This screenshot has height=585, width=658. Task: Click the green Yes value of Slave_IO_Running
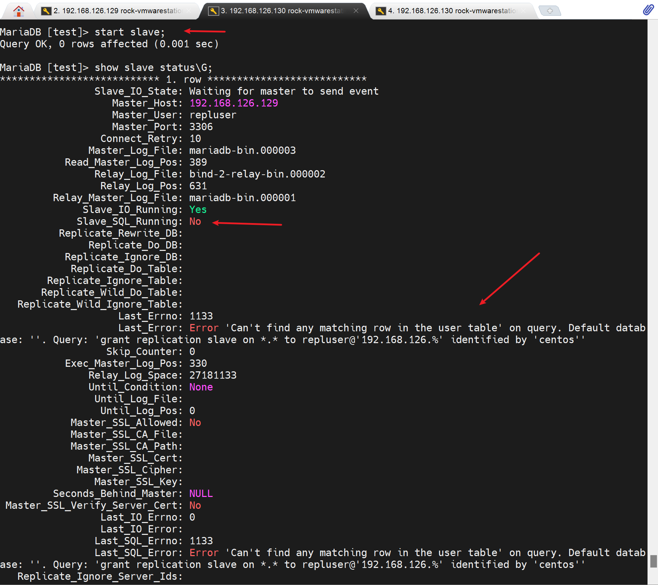198,210
